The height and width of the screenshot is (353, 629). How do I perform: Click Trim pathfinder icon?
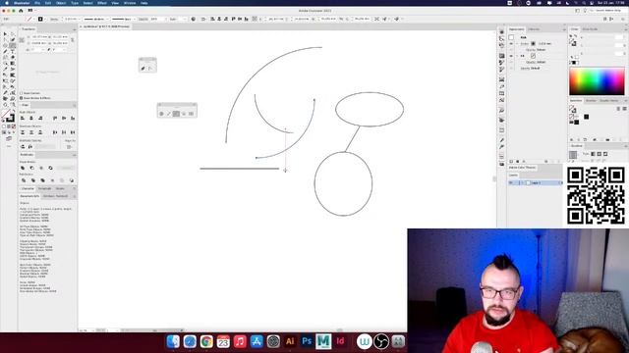click(32, 180)
